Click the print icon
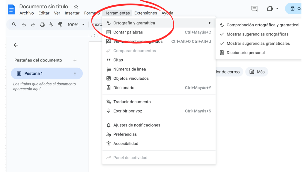The width and height of the screenshot is (307, 172). [42, 25]
